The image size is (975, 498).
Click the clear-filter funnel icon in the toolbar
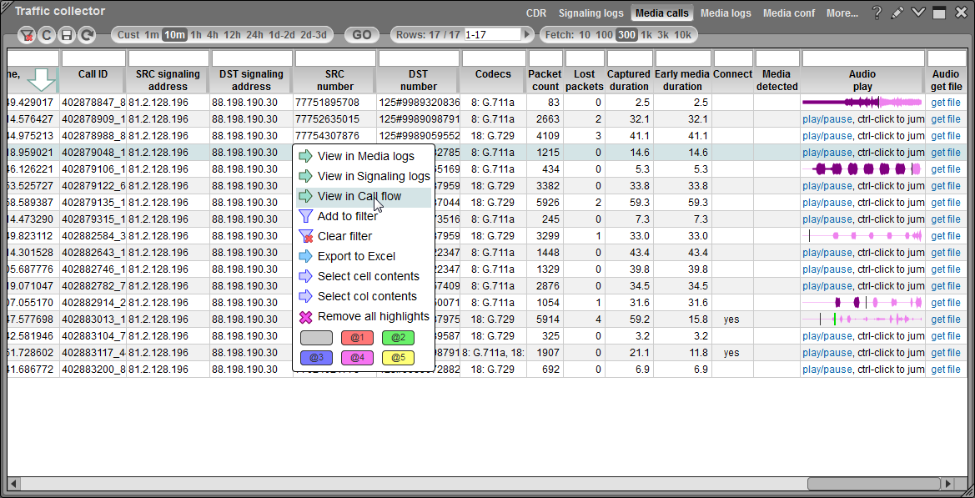26,34
